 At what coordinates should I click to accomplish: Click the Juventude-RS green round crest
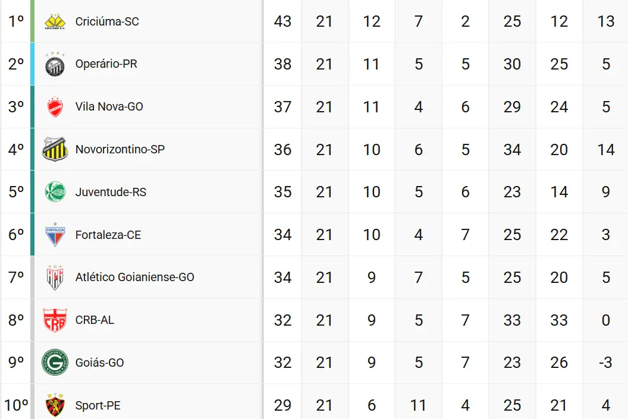tap(55, 192)
